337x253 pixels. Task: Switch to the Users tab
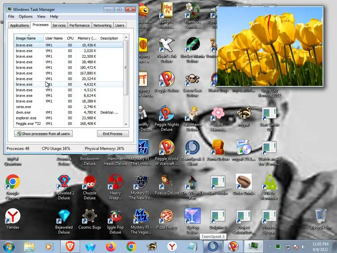click(x=119, y=25)
